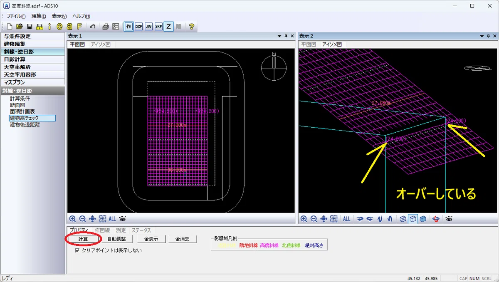
Task: Expand the マスプラン section
Action: (x=32, y=82)
